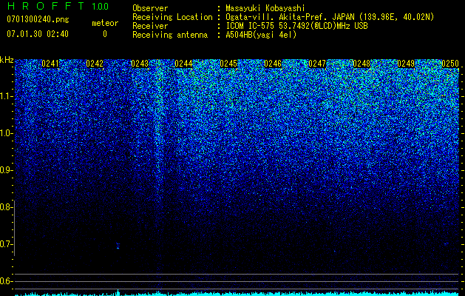Click the meteor count value 0
The height and width of the screenshot is (296, 465).
coord(105,34)
